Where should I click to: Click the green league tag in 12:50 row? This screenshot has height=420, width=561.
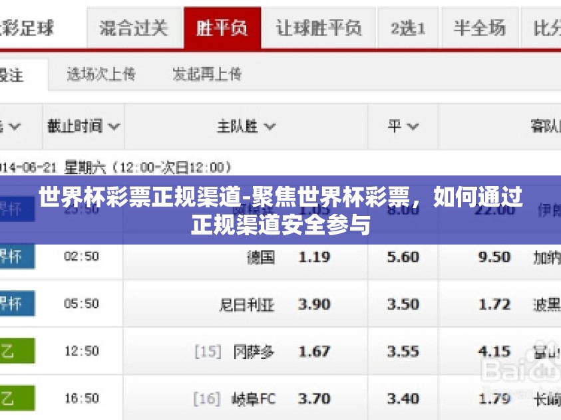pos(17,351)
